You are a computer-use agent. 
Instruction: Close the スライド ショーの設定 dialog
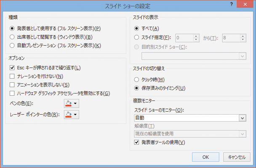245,4
